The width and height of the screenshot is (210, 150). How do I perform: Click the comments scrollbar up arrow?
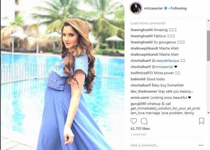click(x=209, y=21)
